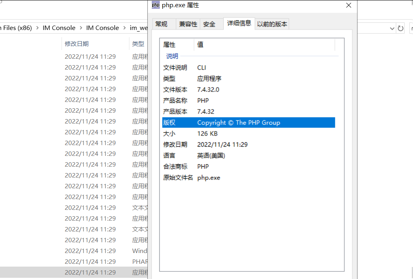Click the php icon in the dialog title bar

click(x=155, y=5)
